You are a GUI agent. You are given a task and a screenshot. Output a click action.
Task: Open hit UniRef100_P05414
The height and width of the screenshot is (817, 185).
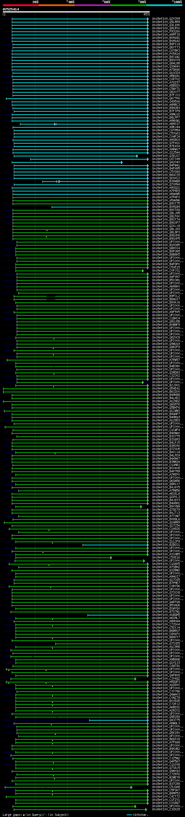pos(166,54)
